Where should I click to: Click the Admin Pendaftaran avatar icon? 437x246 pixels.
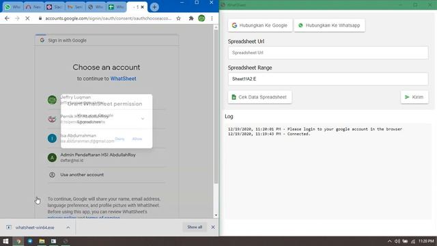52,158
